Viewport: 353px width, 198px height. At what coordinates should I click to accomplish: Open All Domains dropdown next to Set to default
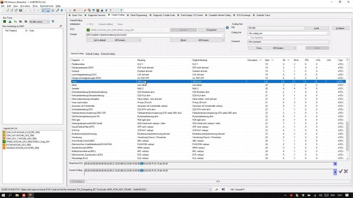pos(127,40)
